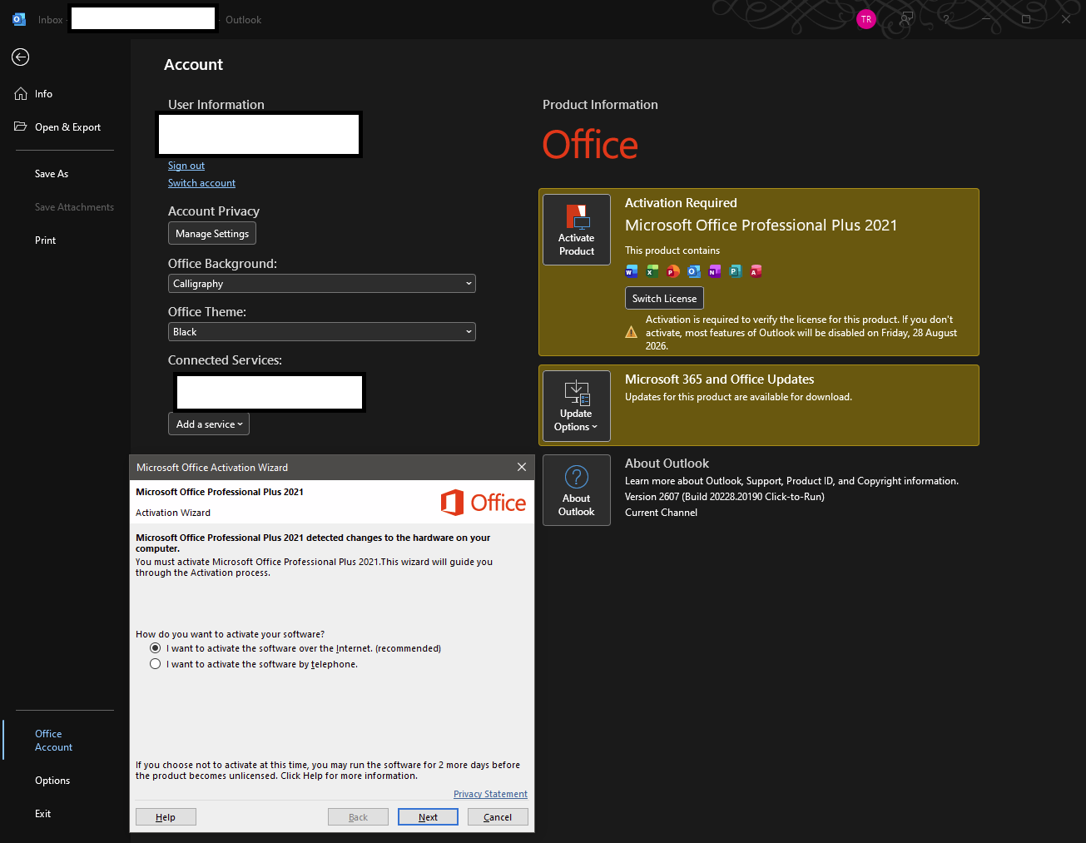1086x843 pixels.
Task: Expand the Add a service menu
Action: [209, 424]
